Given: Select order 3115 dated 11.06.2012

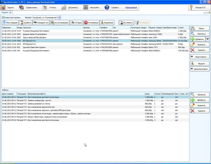Looking at the screenshot, I should [x=95, y=31].
